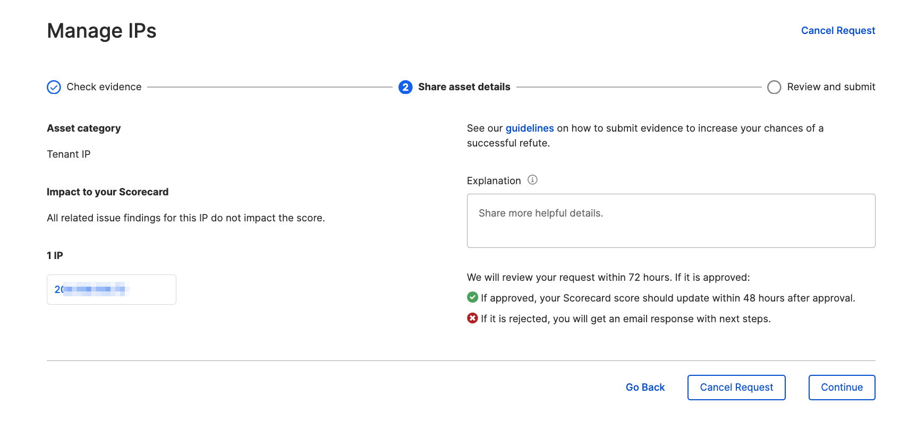Click the Continue button
Image resolution: width=917 pixels, height=430 pixels.
[x=842, y=388]
